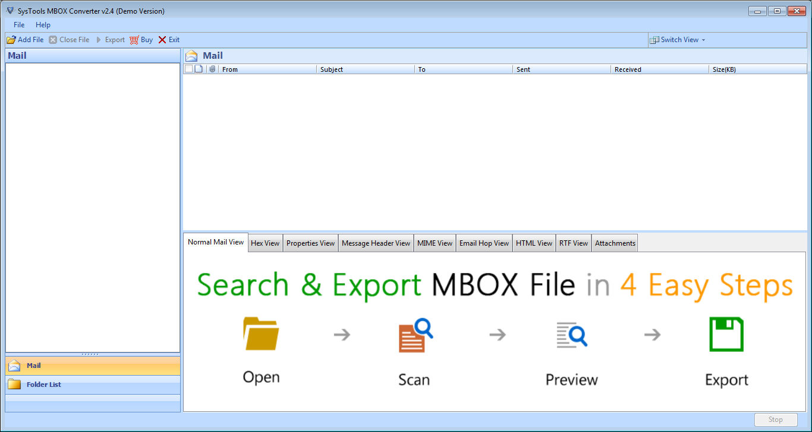Open the Help menu
The width and height of the screenshot is (812, 432).
click(x=43, y=25)
